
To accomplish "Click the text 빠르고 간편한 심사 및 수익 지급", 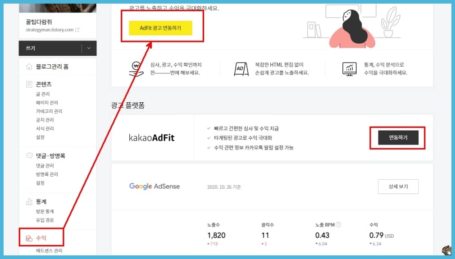I will 246,128.
